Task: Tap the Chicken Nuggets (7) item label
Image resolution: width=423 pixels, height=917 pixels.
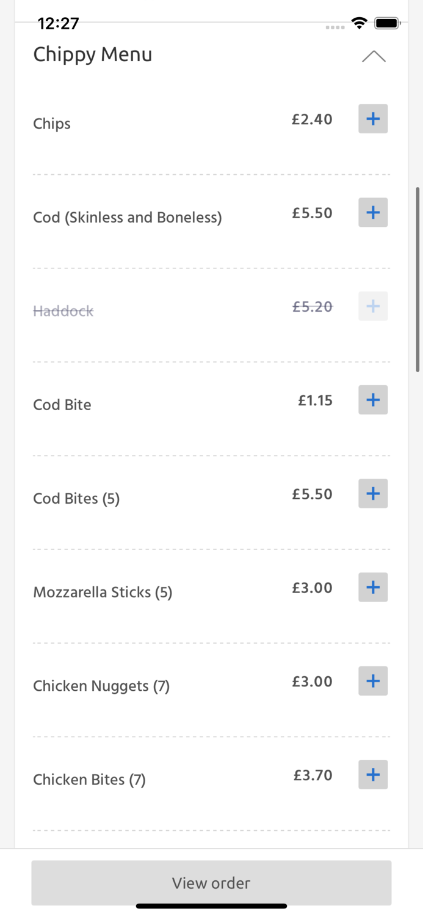Action: click(x=101, y=686)
